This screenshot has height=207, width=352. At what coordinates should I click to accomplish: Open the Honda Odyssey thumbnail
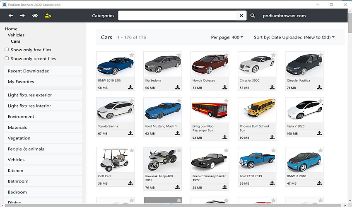click(x=210, y=64)
